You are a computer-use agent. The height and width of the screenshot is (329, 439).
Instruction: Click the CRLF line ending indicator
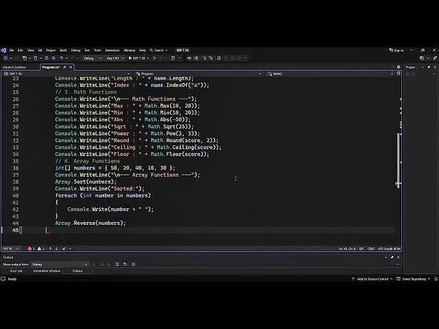coord(371,249)
